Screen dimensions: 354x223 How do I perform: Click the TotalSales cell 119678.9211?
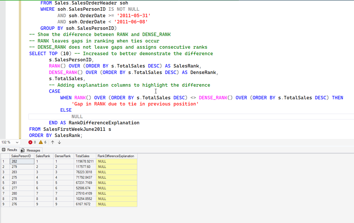(x=84, y=161)
